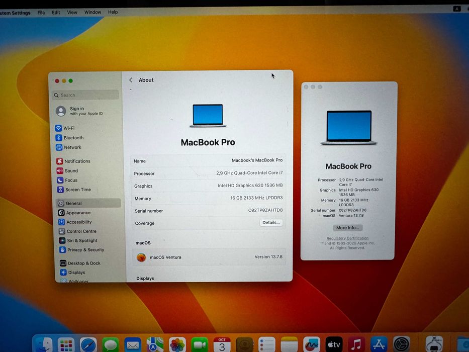Screen dimensions: 469x352
Task: Click the Search field in System Settings
Action: point(85,95)
